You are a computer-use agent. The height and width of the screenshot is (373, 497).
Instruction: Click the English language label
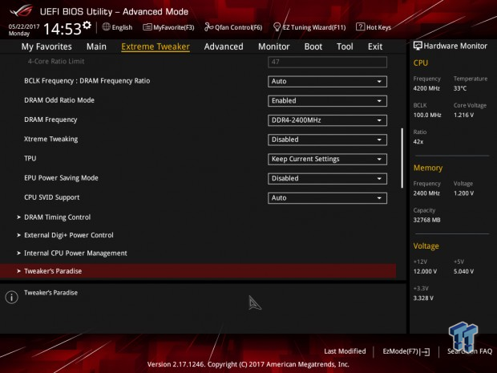[122, 27]
